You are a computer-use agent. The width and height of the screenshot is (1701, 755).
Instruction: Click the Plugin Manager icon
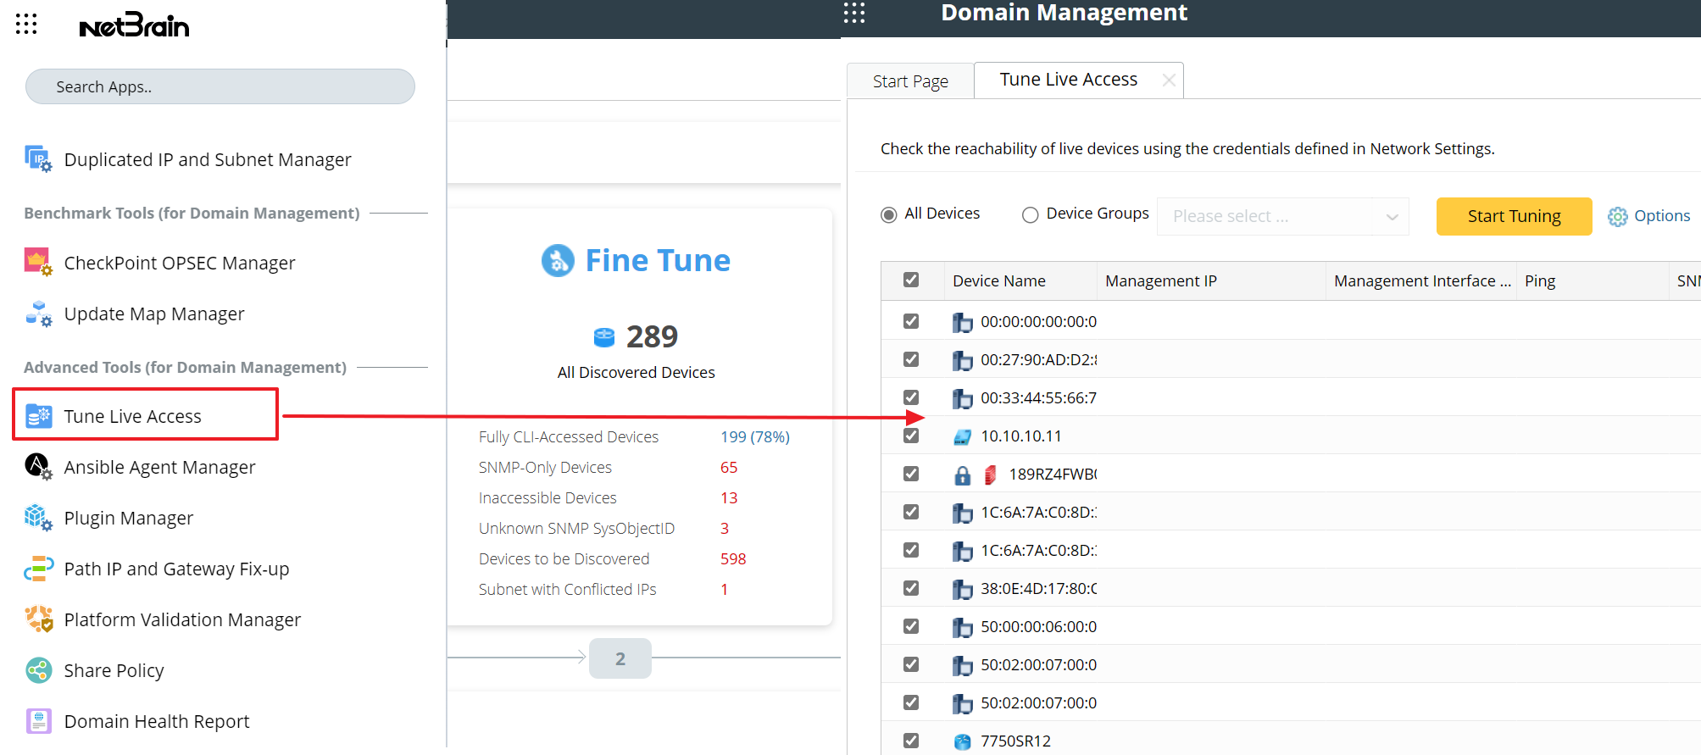[x=38, y=518]
